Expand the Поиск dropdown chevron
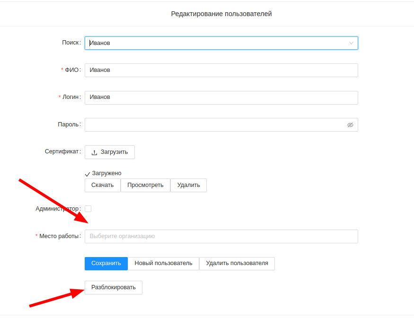The width and height of the screenshot is (414, 320). pyautogui.click(x=351, y=43)
